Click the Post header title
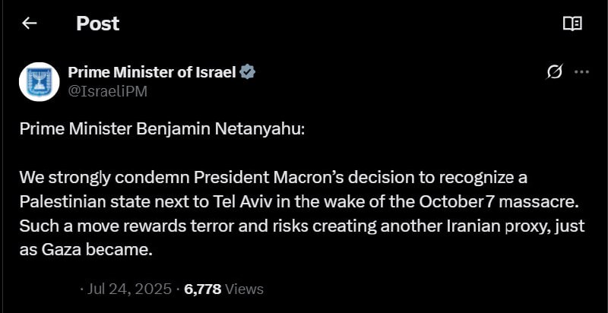The image size is (608, 313). (x=98, y=24)
